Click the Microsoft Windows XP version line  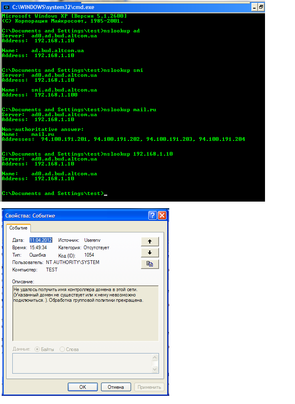pos(64,16)
